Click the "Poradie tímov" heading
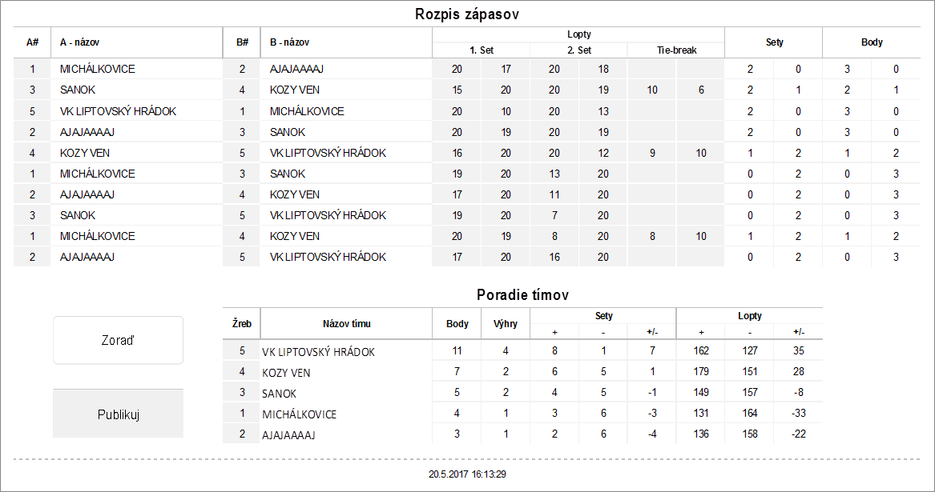 (x=522, y=295)
